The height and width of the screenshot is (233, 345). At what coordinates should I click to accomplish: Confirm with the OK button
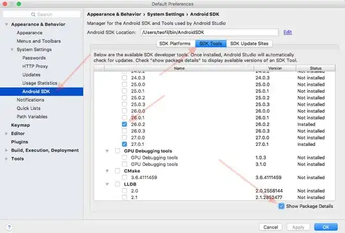(x=326, y=227)
